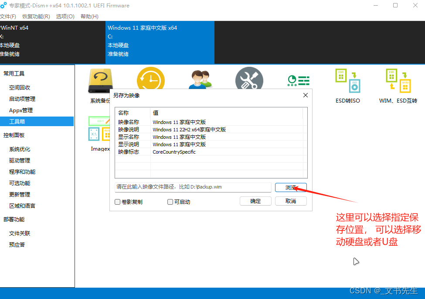The width and height of the screenshot is (425, 299).
Task: Click the 常用工具 section header
Action: point(14,73)
